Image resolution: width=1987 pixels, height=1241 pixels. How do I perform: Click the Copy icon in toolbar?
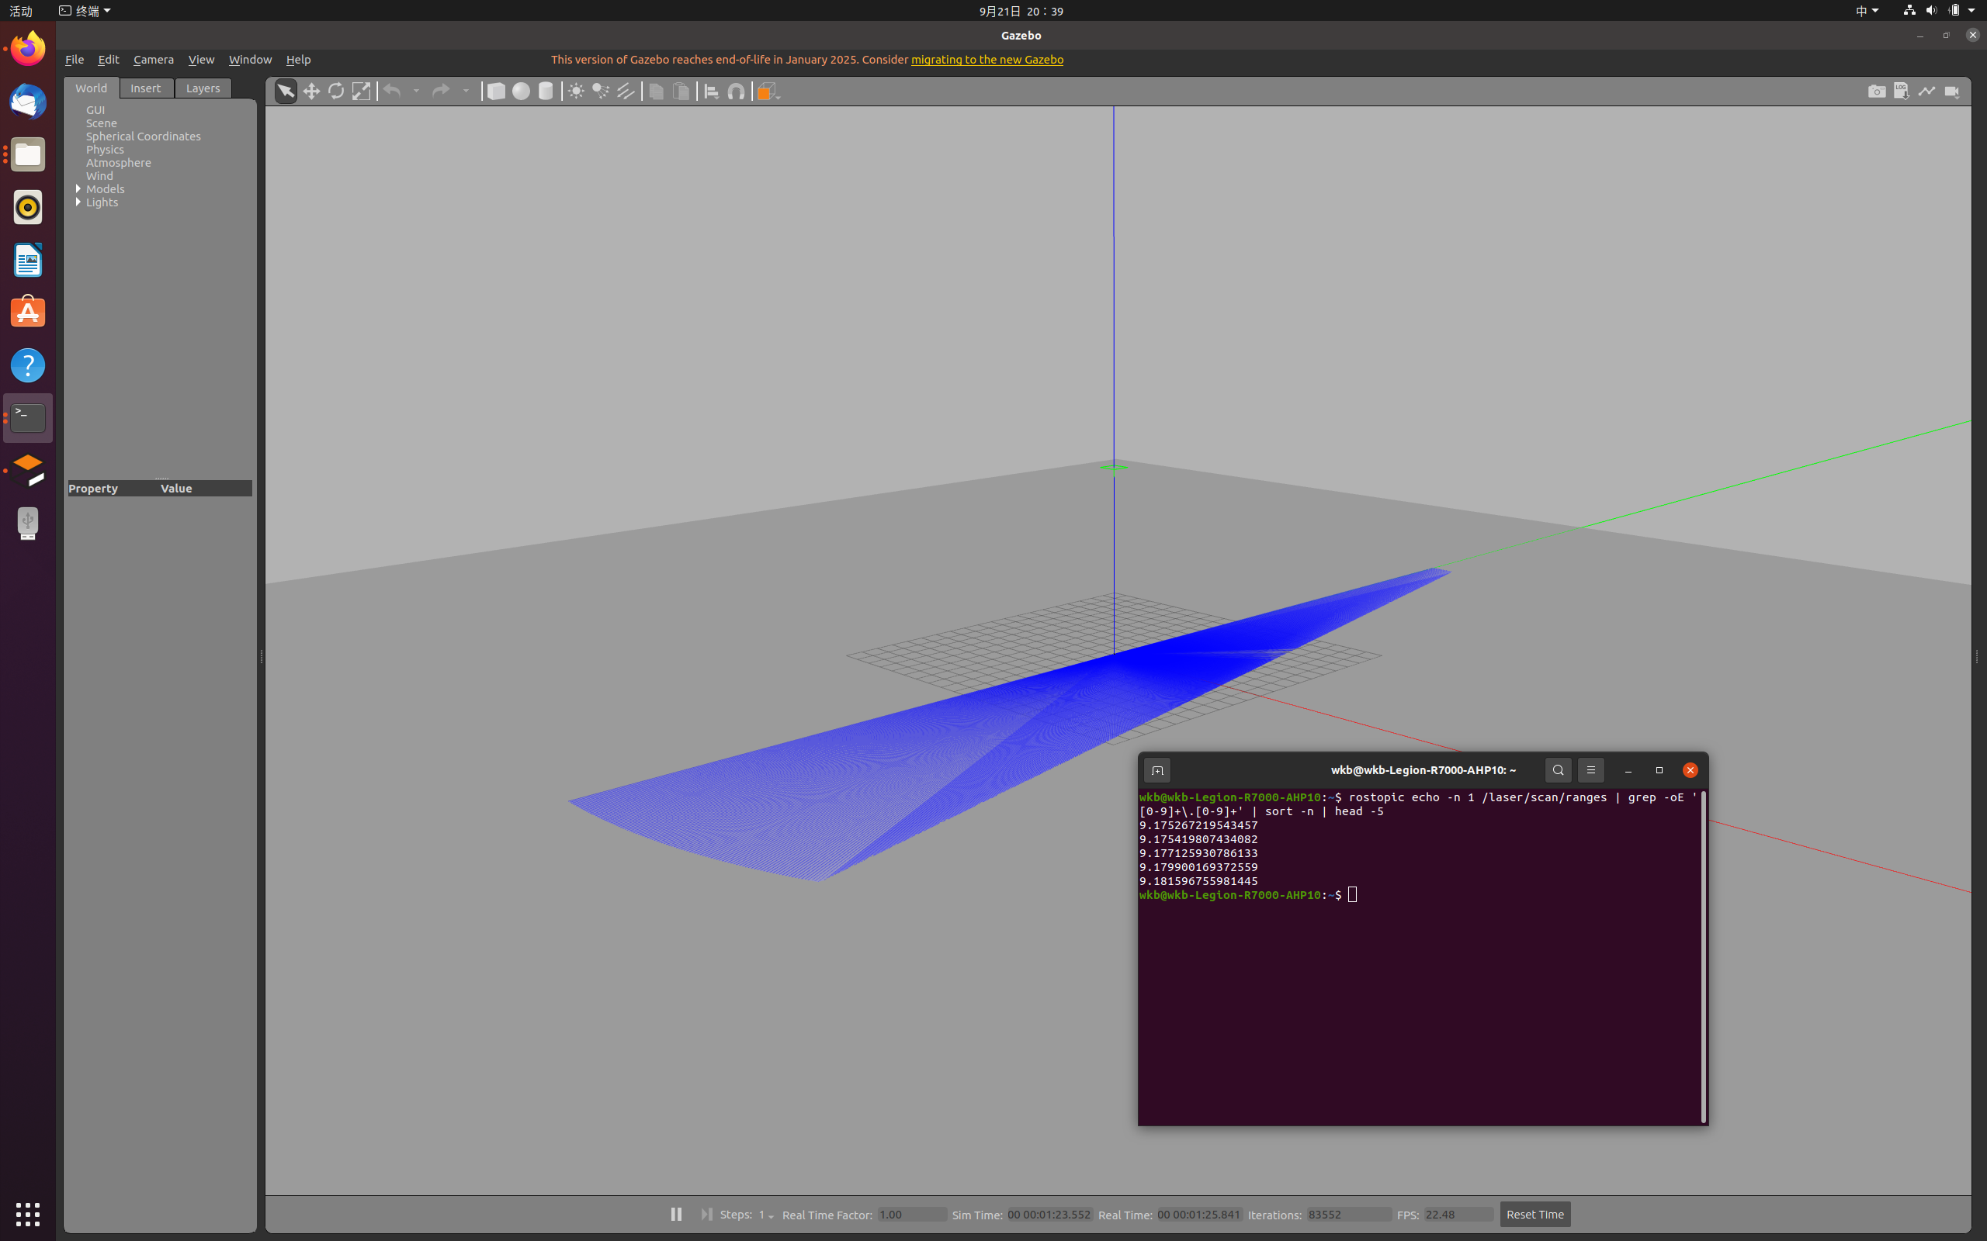point(656,91)
